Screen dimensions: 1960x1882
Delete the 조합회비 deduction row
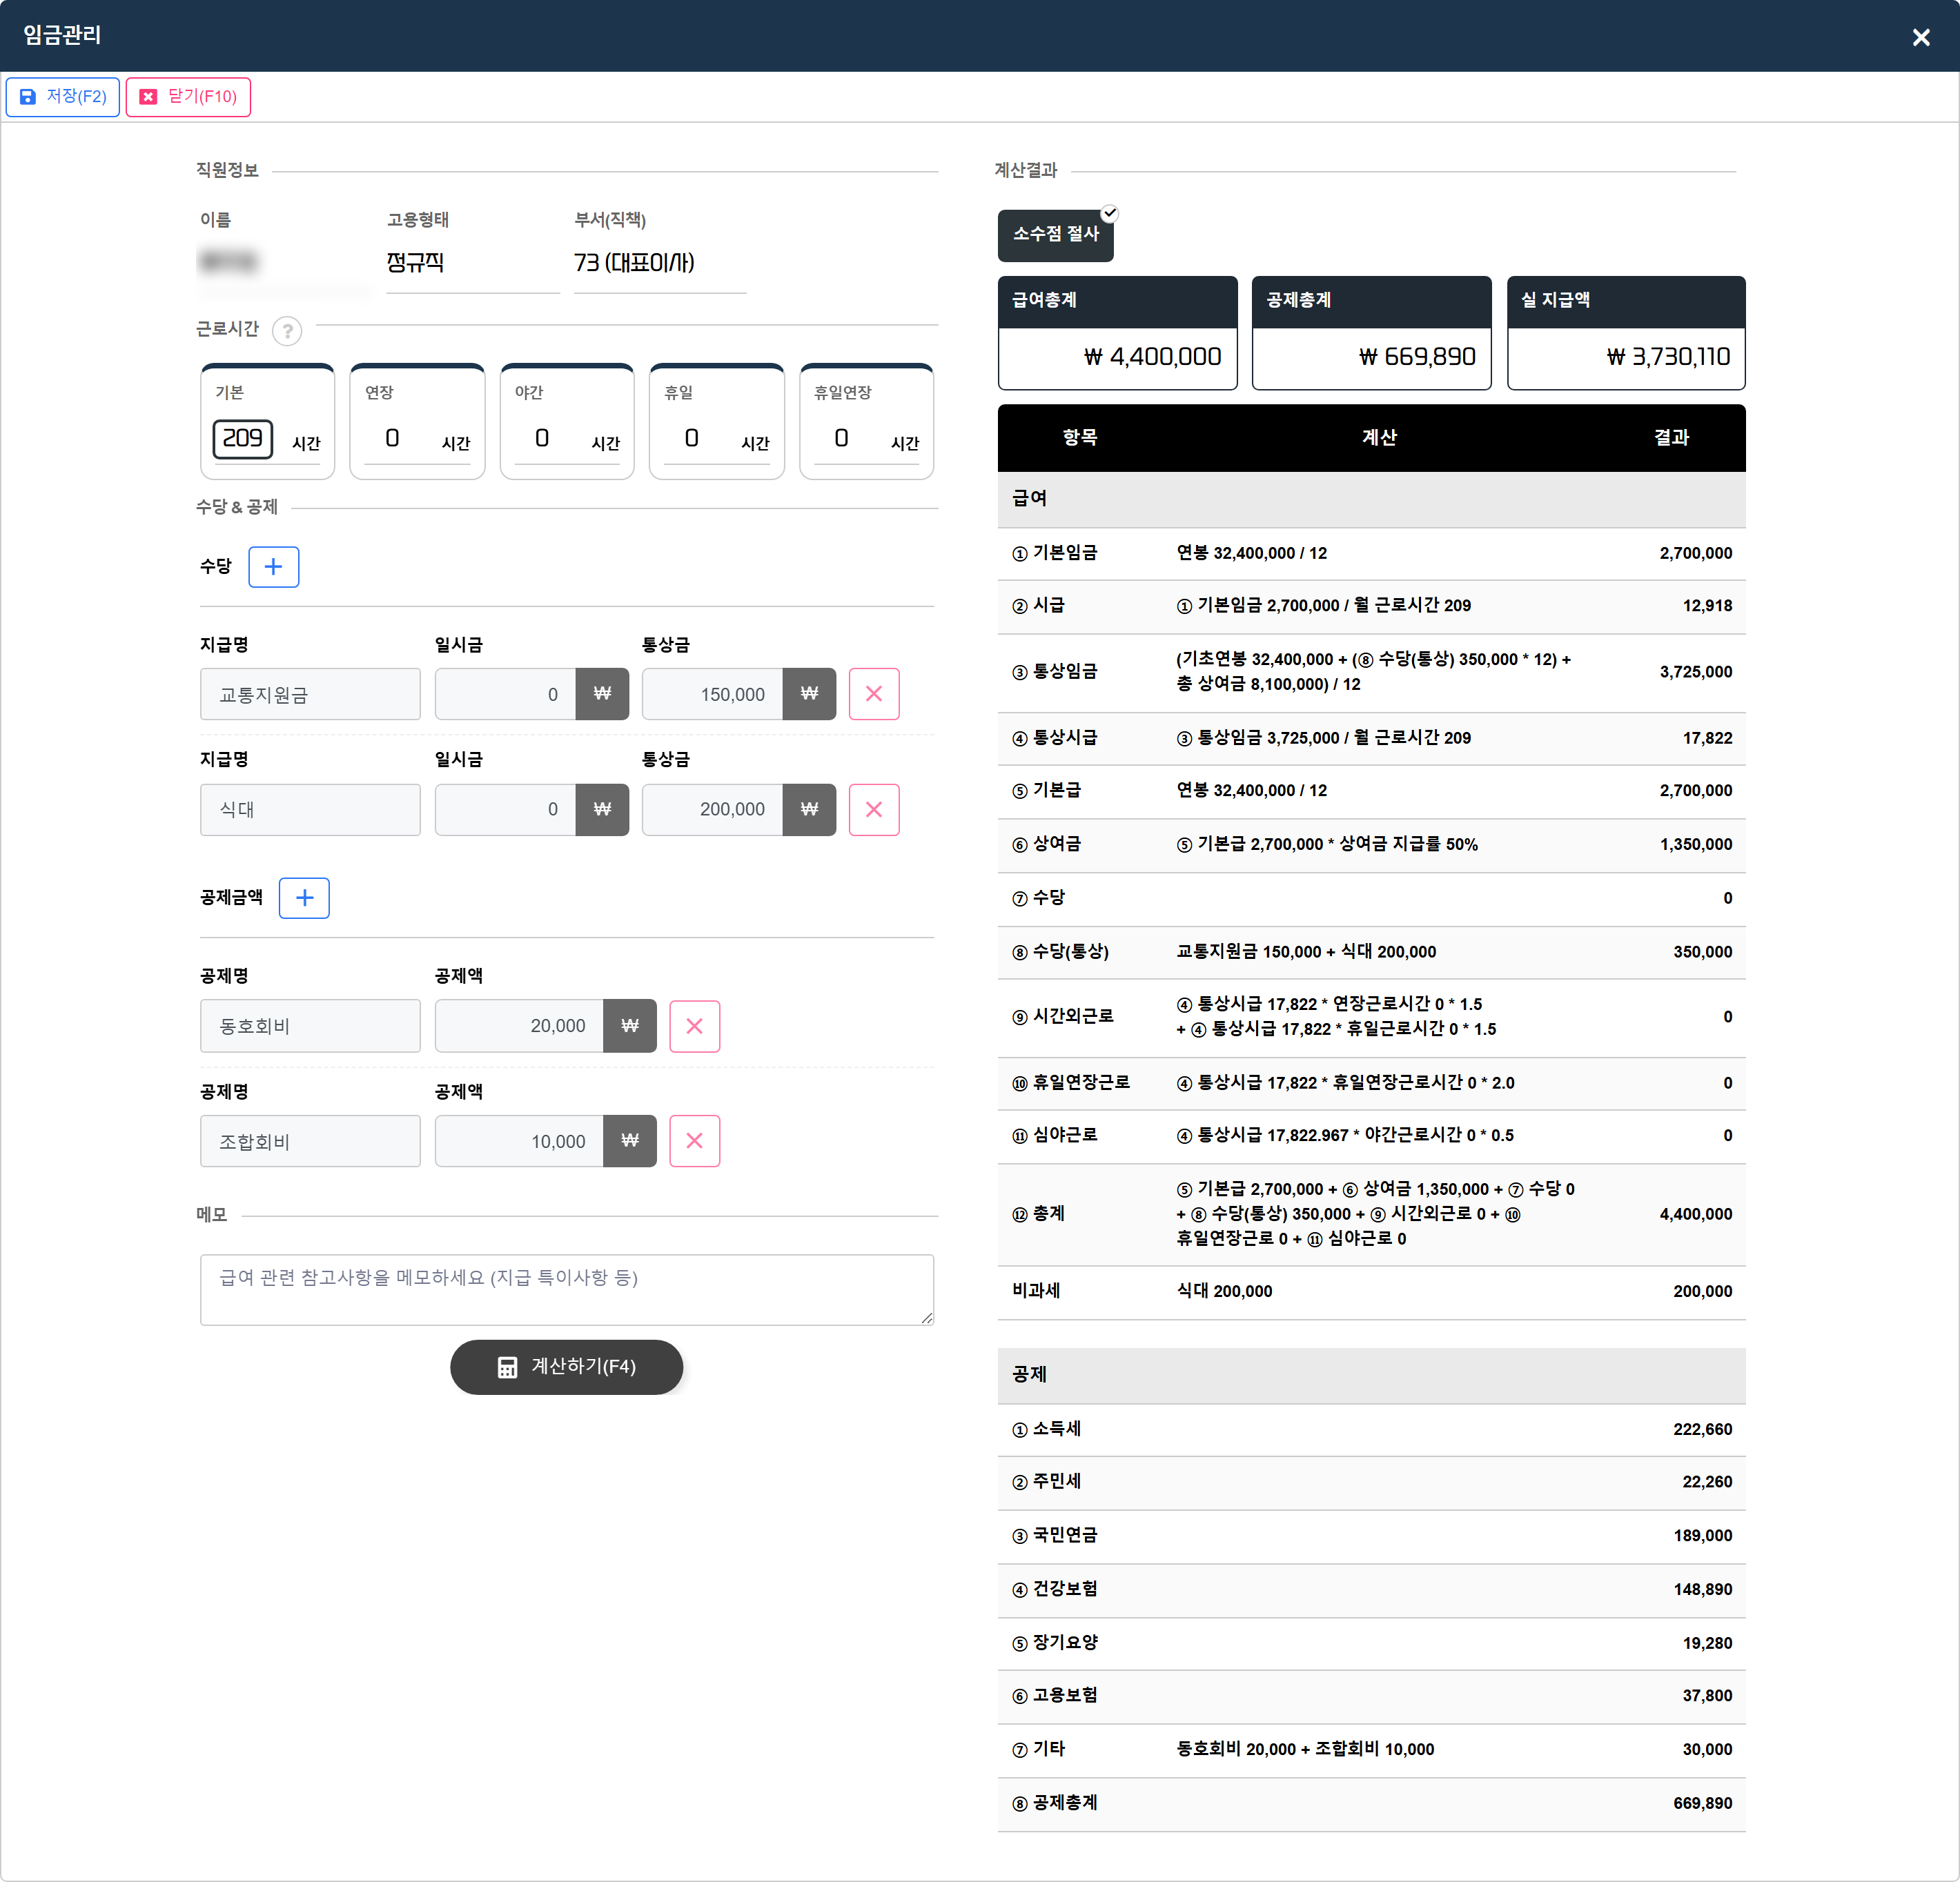pos(695,1141)
